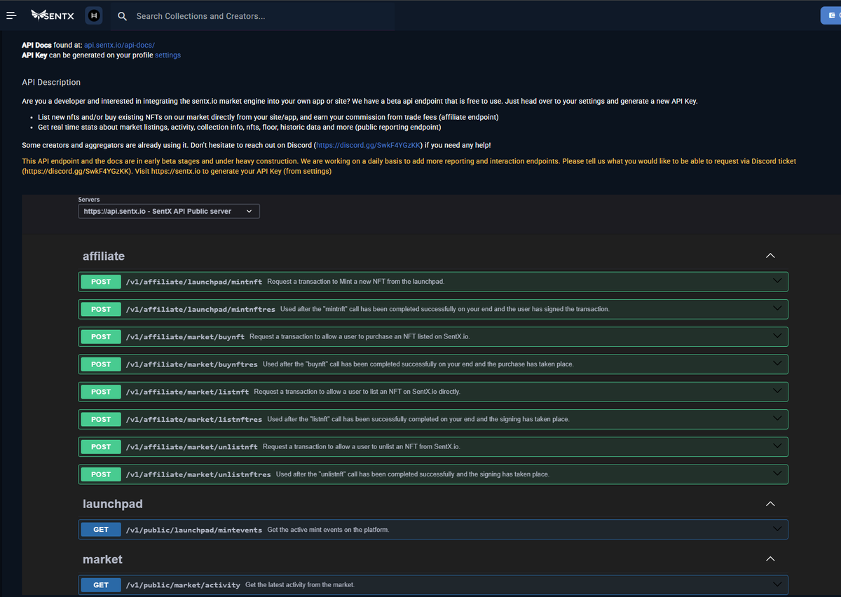Screen dimensions: 841x597
Task: Click 'Get the latest activity from the market' text
Action: [300, 585]
